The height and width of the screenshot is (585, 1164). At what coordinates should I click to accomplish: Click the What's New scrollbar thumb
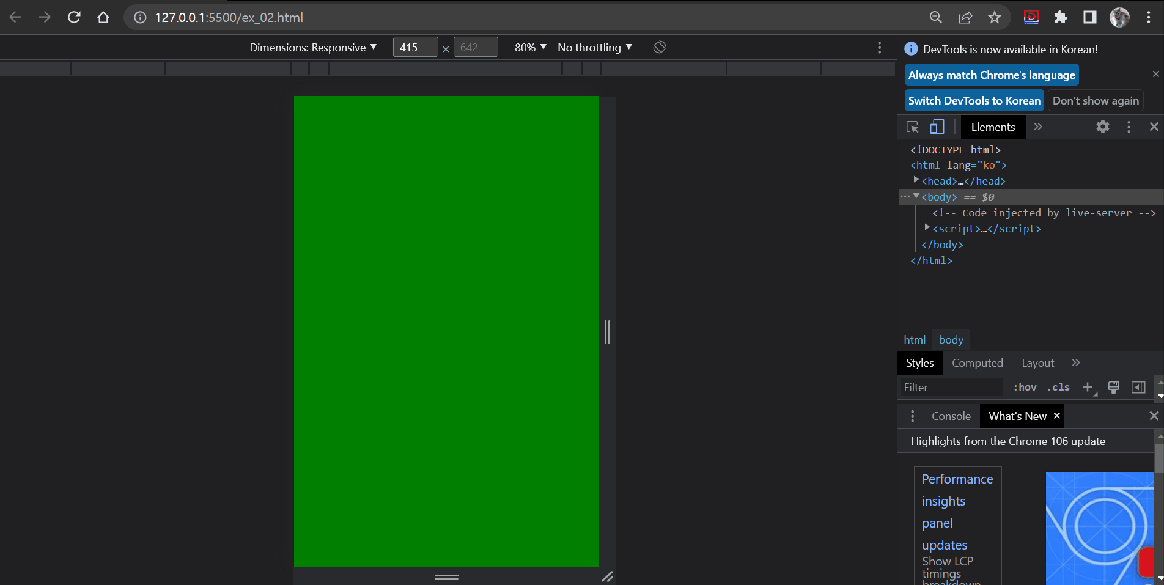[x=1158, y=457]
